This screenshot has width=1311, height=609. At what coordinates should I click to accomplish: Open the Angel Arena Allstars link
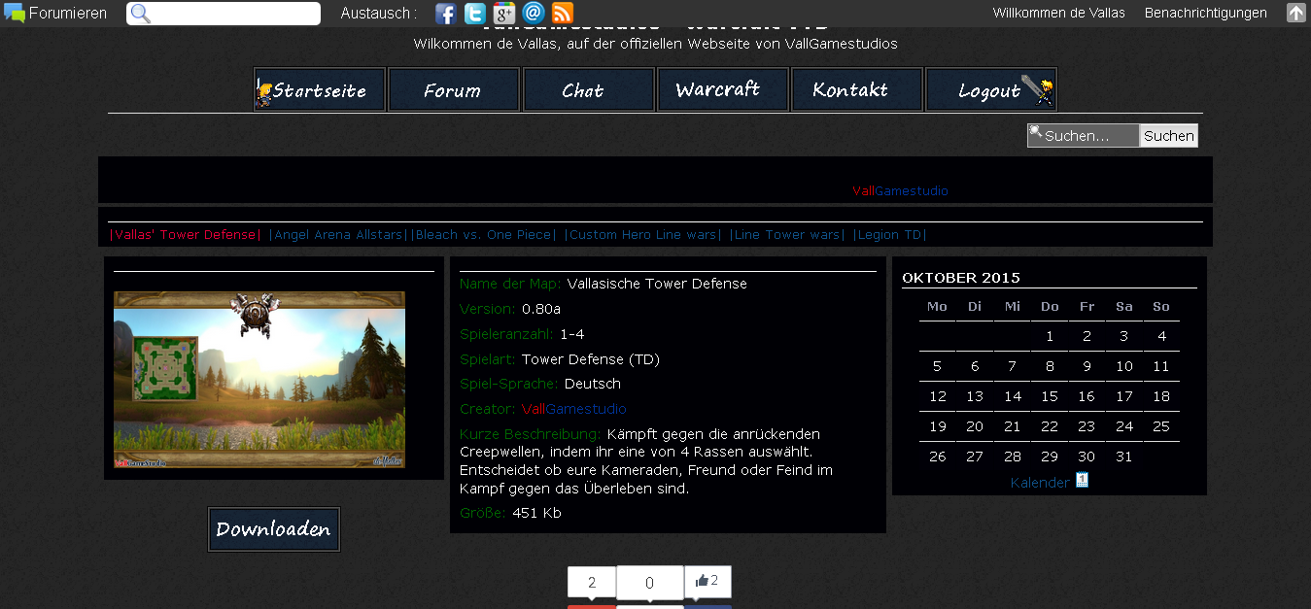click(x=338, y=235)
